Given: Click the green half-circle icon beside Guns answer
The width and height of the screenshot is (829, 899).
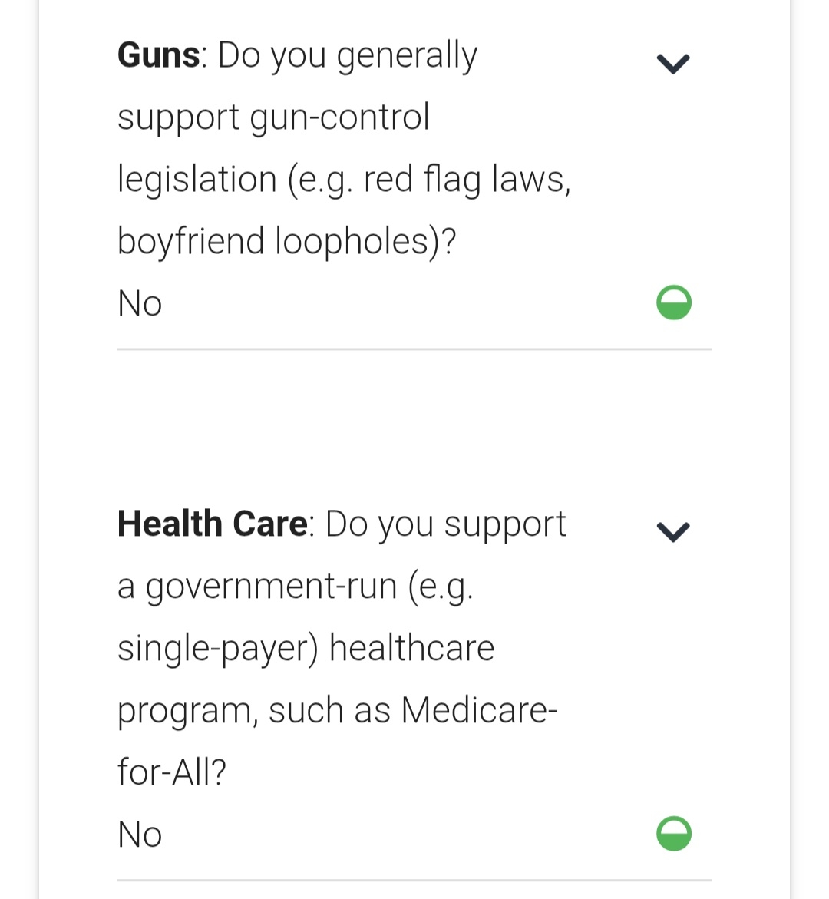Looking at the screenshot, I should point(674,302).
